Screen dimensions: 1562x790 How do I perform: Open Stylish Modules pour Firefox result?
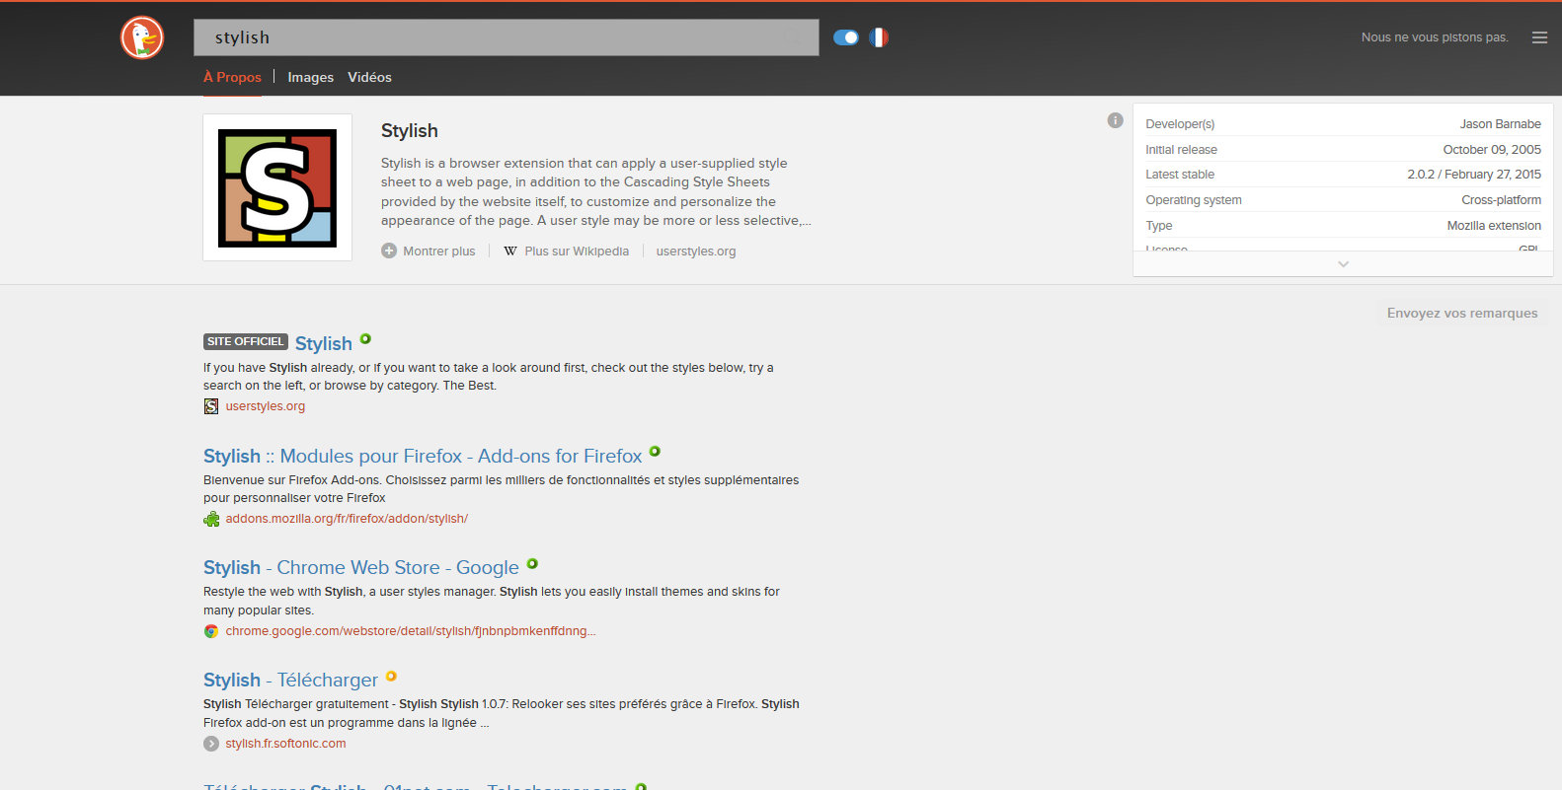(423, 456)
